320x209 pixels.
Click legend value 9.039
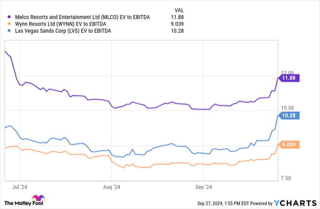(x=177, y=24)
